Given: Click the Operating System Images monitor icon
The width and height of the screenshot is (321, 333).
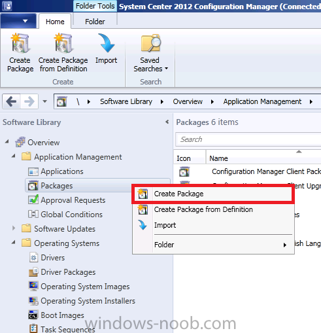Looking at the screenshot, I should [x=33, y=286].
